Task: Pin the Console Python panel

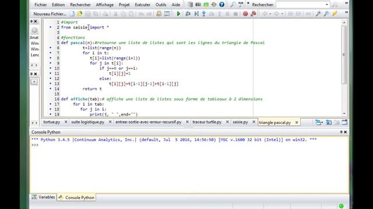Action: 341,132
